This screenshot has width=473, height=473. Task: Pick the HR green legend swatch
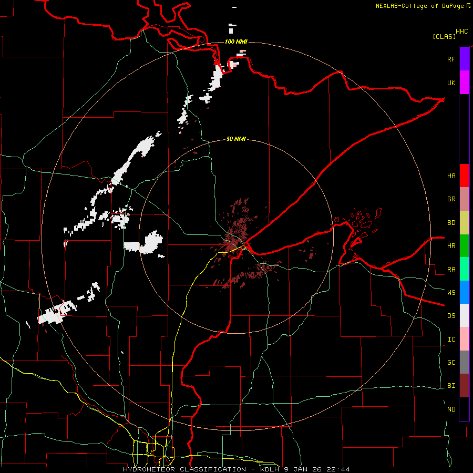(x=464, y=246)
